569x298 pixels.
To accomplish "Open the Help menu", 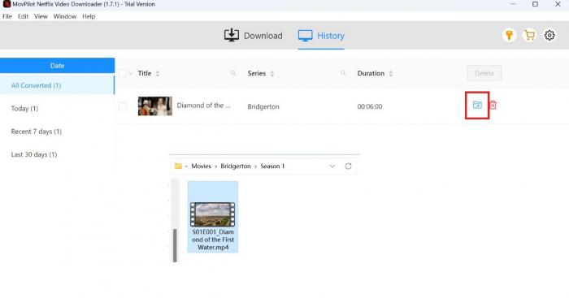I will [x=89, y=16].
